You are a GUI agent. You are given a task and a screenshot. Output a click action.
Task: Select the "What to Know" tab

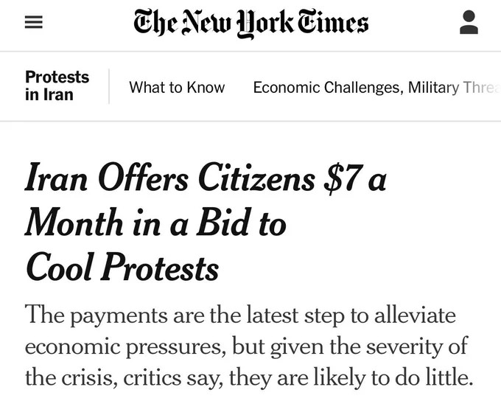pyautogui.click(x=177, y=87)
